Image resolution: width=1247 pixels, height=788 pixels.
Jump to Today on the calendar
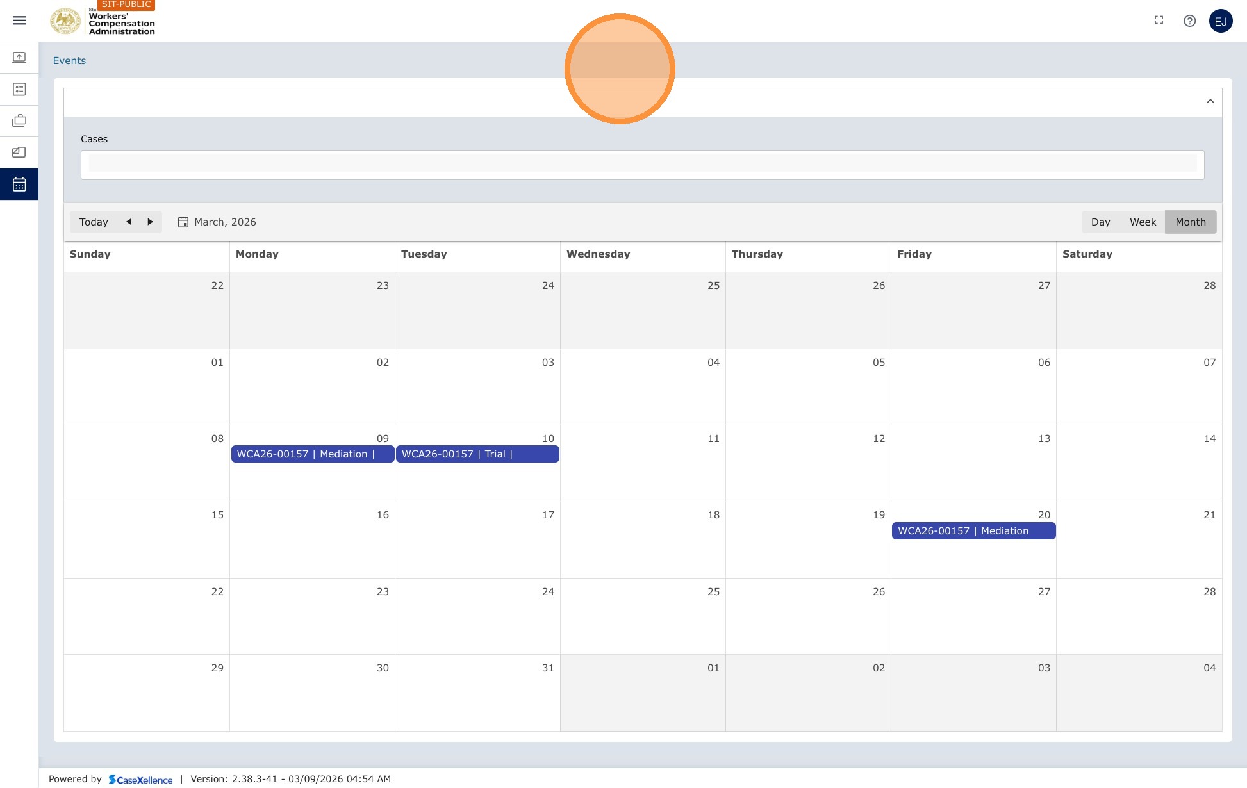[x=94, y=222]
